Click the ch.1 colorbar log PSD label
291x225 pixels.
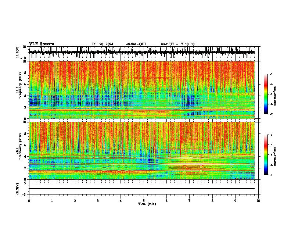coord(276,96)
